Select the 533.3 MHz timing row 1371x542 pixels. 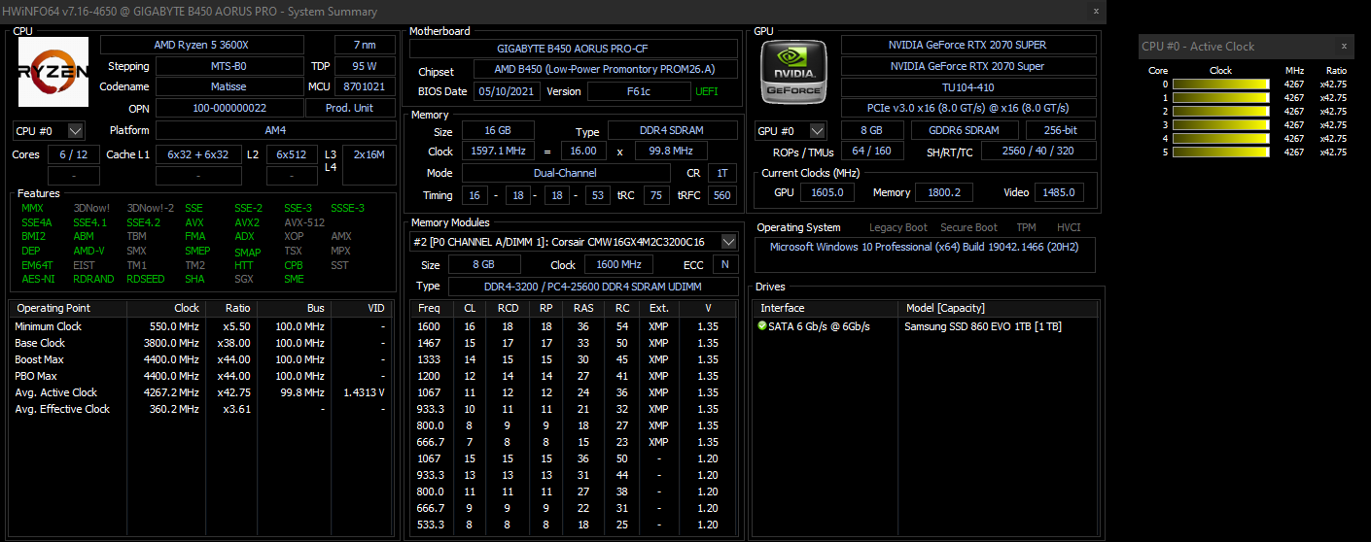point(574,525)
